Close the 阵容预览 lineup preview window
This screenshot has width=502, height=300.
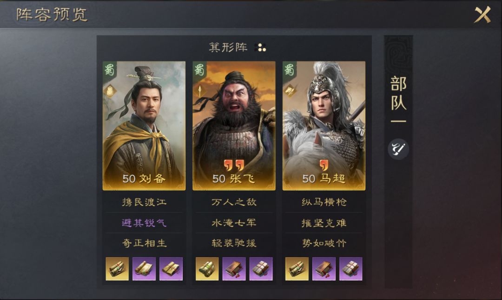[482, 14]
